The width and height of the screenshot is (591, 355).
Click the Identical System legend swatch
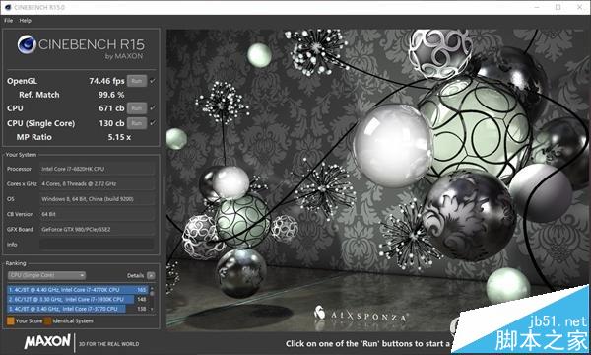click(48, 321)
